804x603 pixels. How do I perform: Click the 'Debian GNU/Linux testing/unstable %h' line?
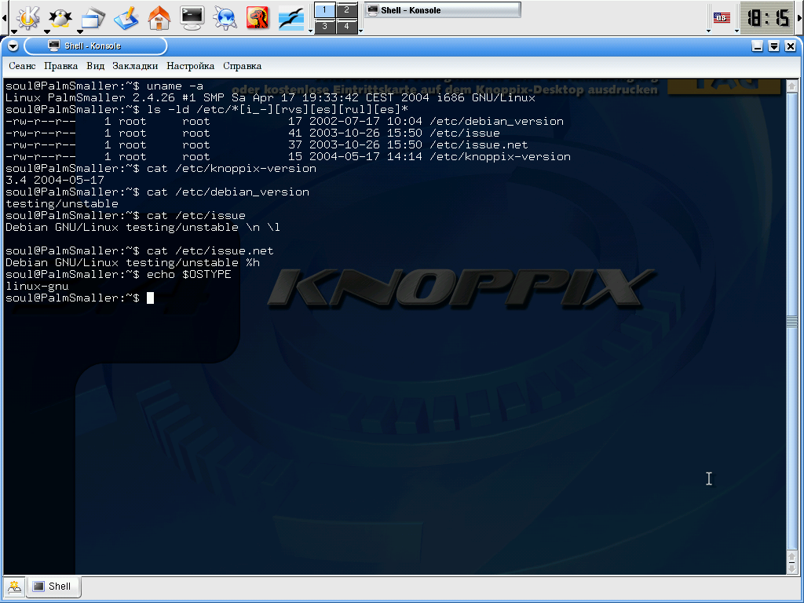tap(132, 263)
